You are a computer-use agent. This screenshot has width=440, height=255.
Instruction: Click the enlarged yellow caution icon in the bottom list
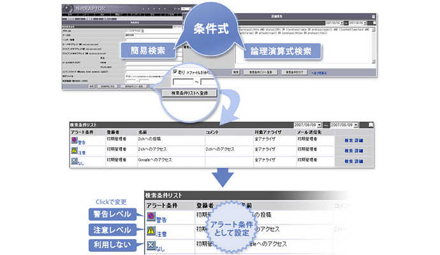[151, 231]
